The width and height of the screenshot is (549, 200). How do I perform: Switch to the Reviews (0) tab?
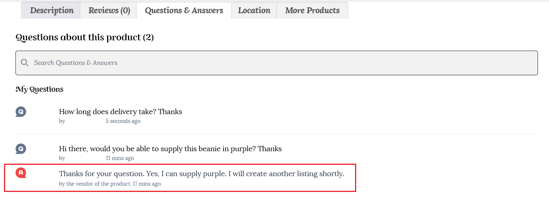tap(109, 10)
